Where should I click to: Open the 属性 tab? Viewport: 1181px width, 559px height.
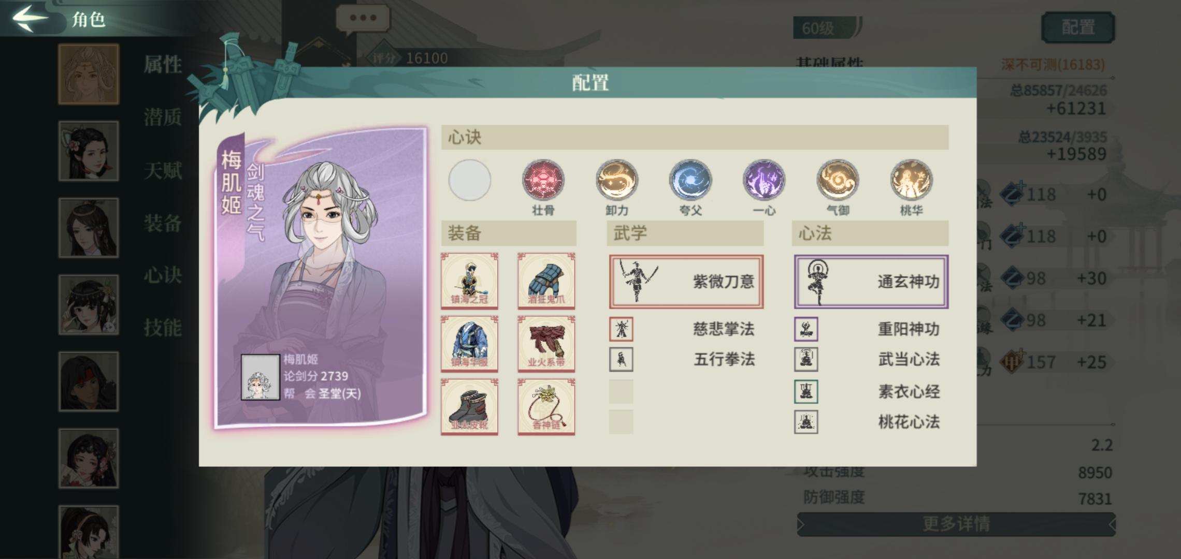coord(163,65)
